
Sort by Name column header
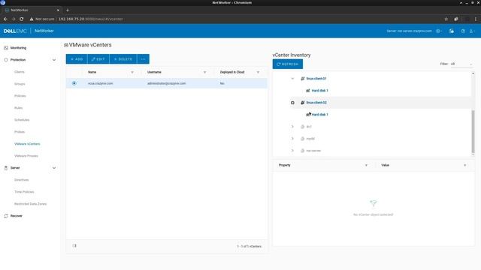coord(92,72)
